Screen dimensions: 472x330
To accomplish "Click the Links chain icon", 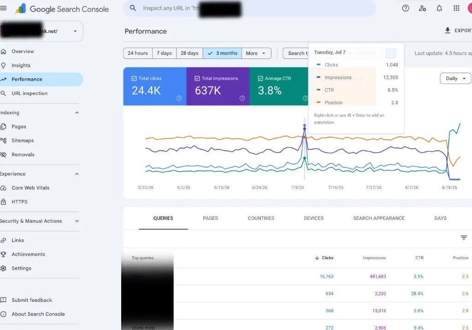I will click(3, 240).
